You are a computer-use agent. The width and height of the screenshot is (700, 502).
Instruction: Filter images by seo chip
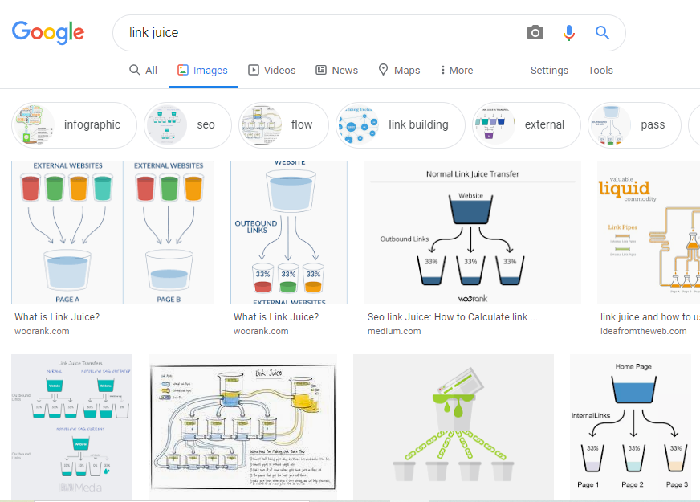(188, 125)
